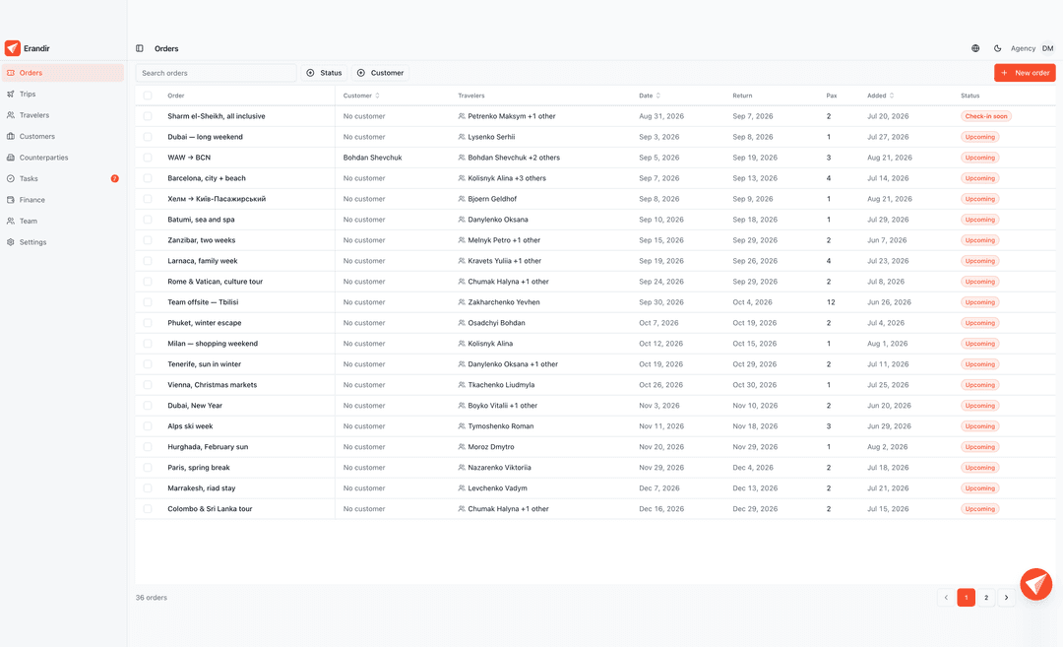Viewport: 1063px width, 647px height.
Task: Click travelers icon beside Zakharchenko Yevhen
Action: click(x=462, y=302)
